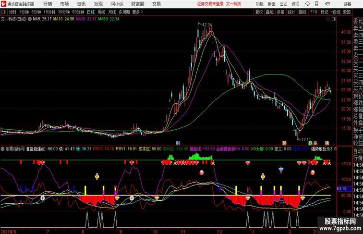Expand the 更多 periods list
Viewport: 363px width, 234px height.
(x=137, y=12)
